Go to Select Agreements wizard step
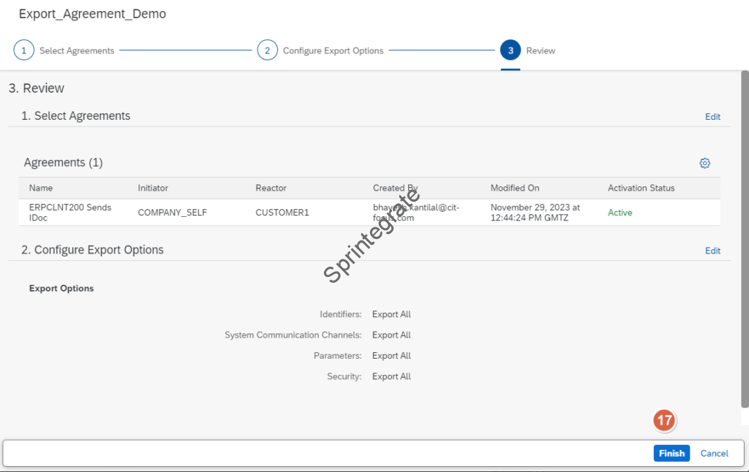Screen dimensions: 749x472 click(x=77, y=51)
